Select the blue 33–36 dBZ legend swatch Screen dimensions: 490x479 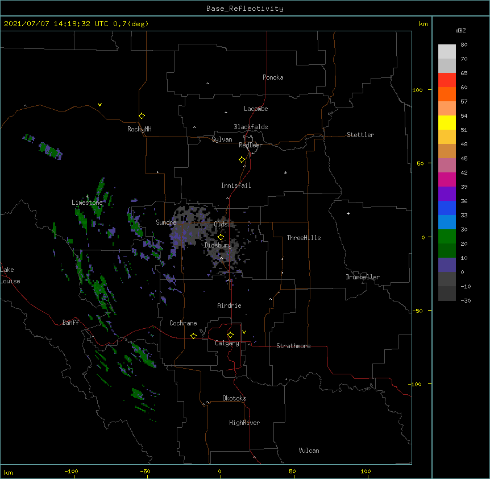pyautogui.click(x=447, y=208)
